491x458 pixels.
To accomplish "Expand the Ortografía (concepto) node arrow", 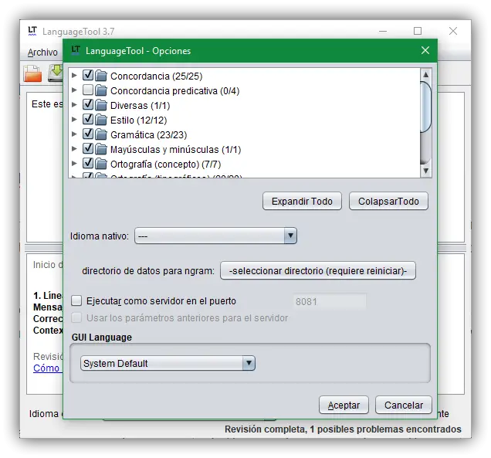I will (74, 164).
